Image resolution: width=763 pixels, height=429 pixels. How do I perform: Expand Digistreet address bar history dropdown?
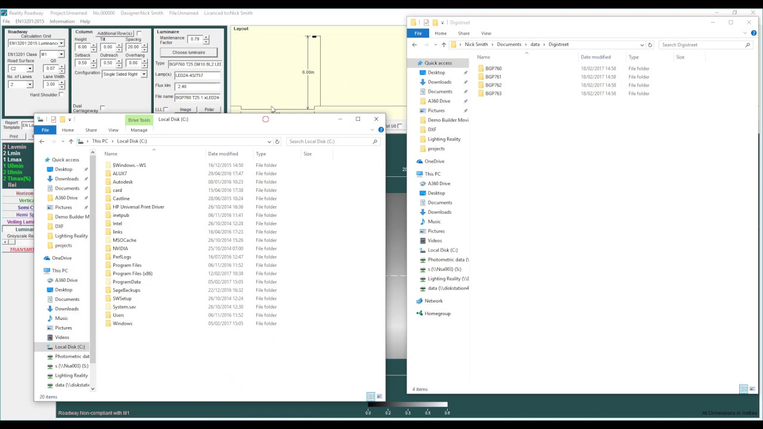tap(642, 45)
